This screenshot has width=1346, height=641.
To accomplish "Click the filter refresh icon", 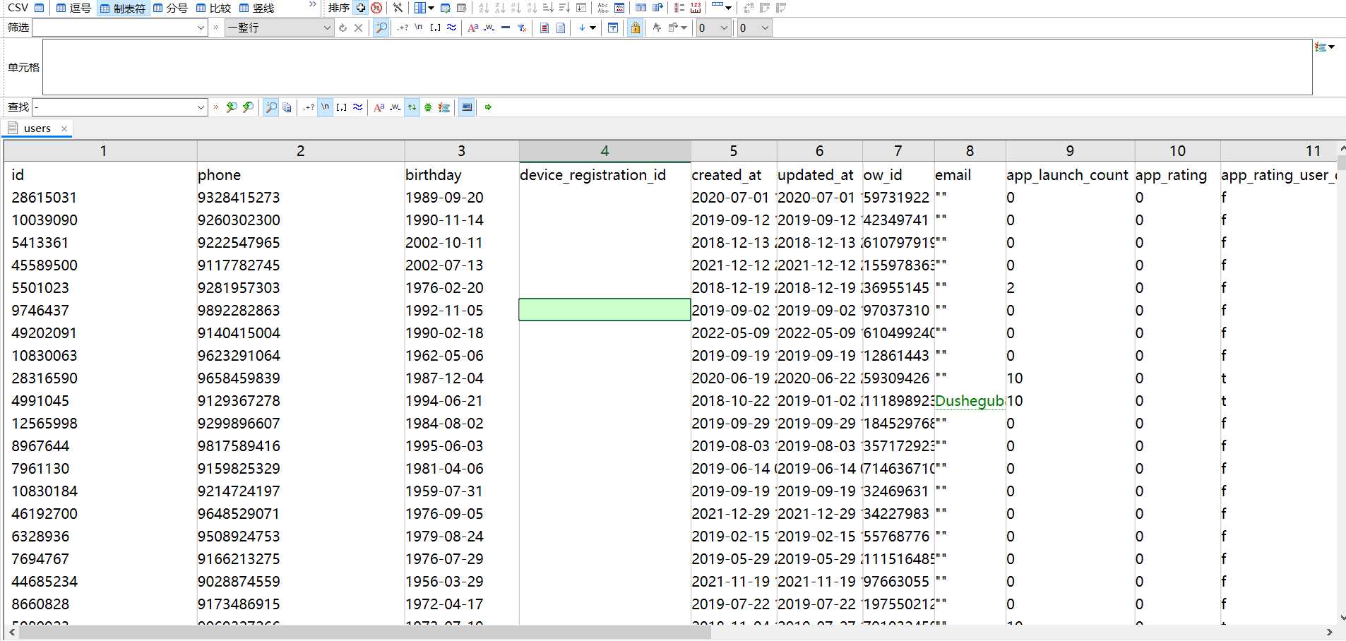I will pyautogui.click(x=343, y=28).
